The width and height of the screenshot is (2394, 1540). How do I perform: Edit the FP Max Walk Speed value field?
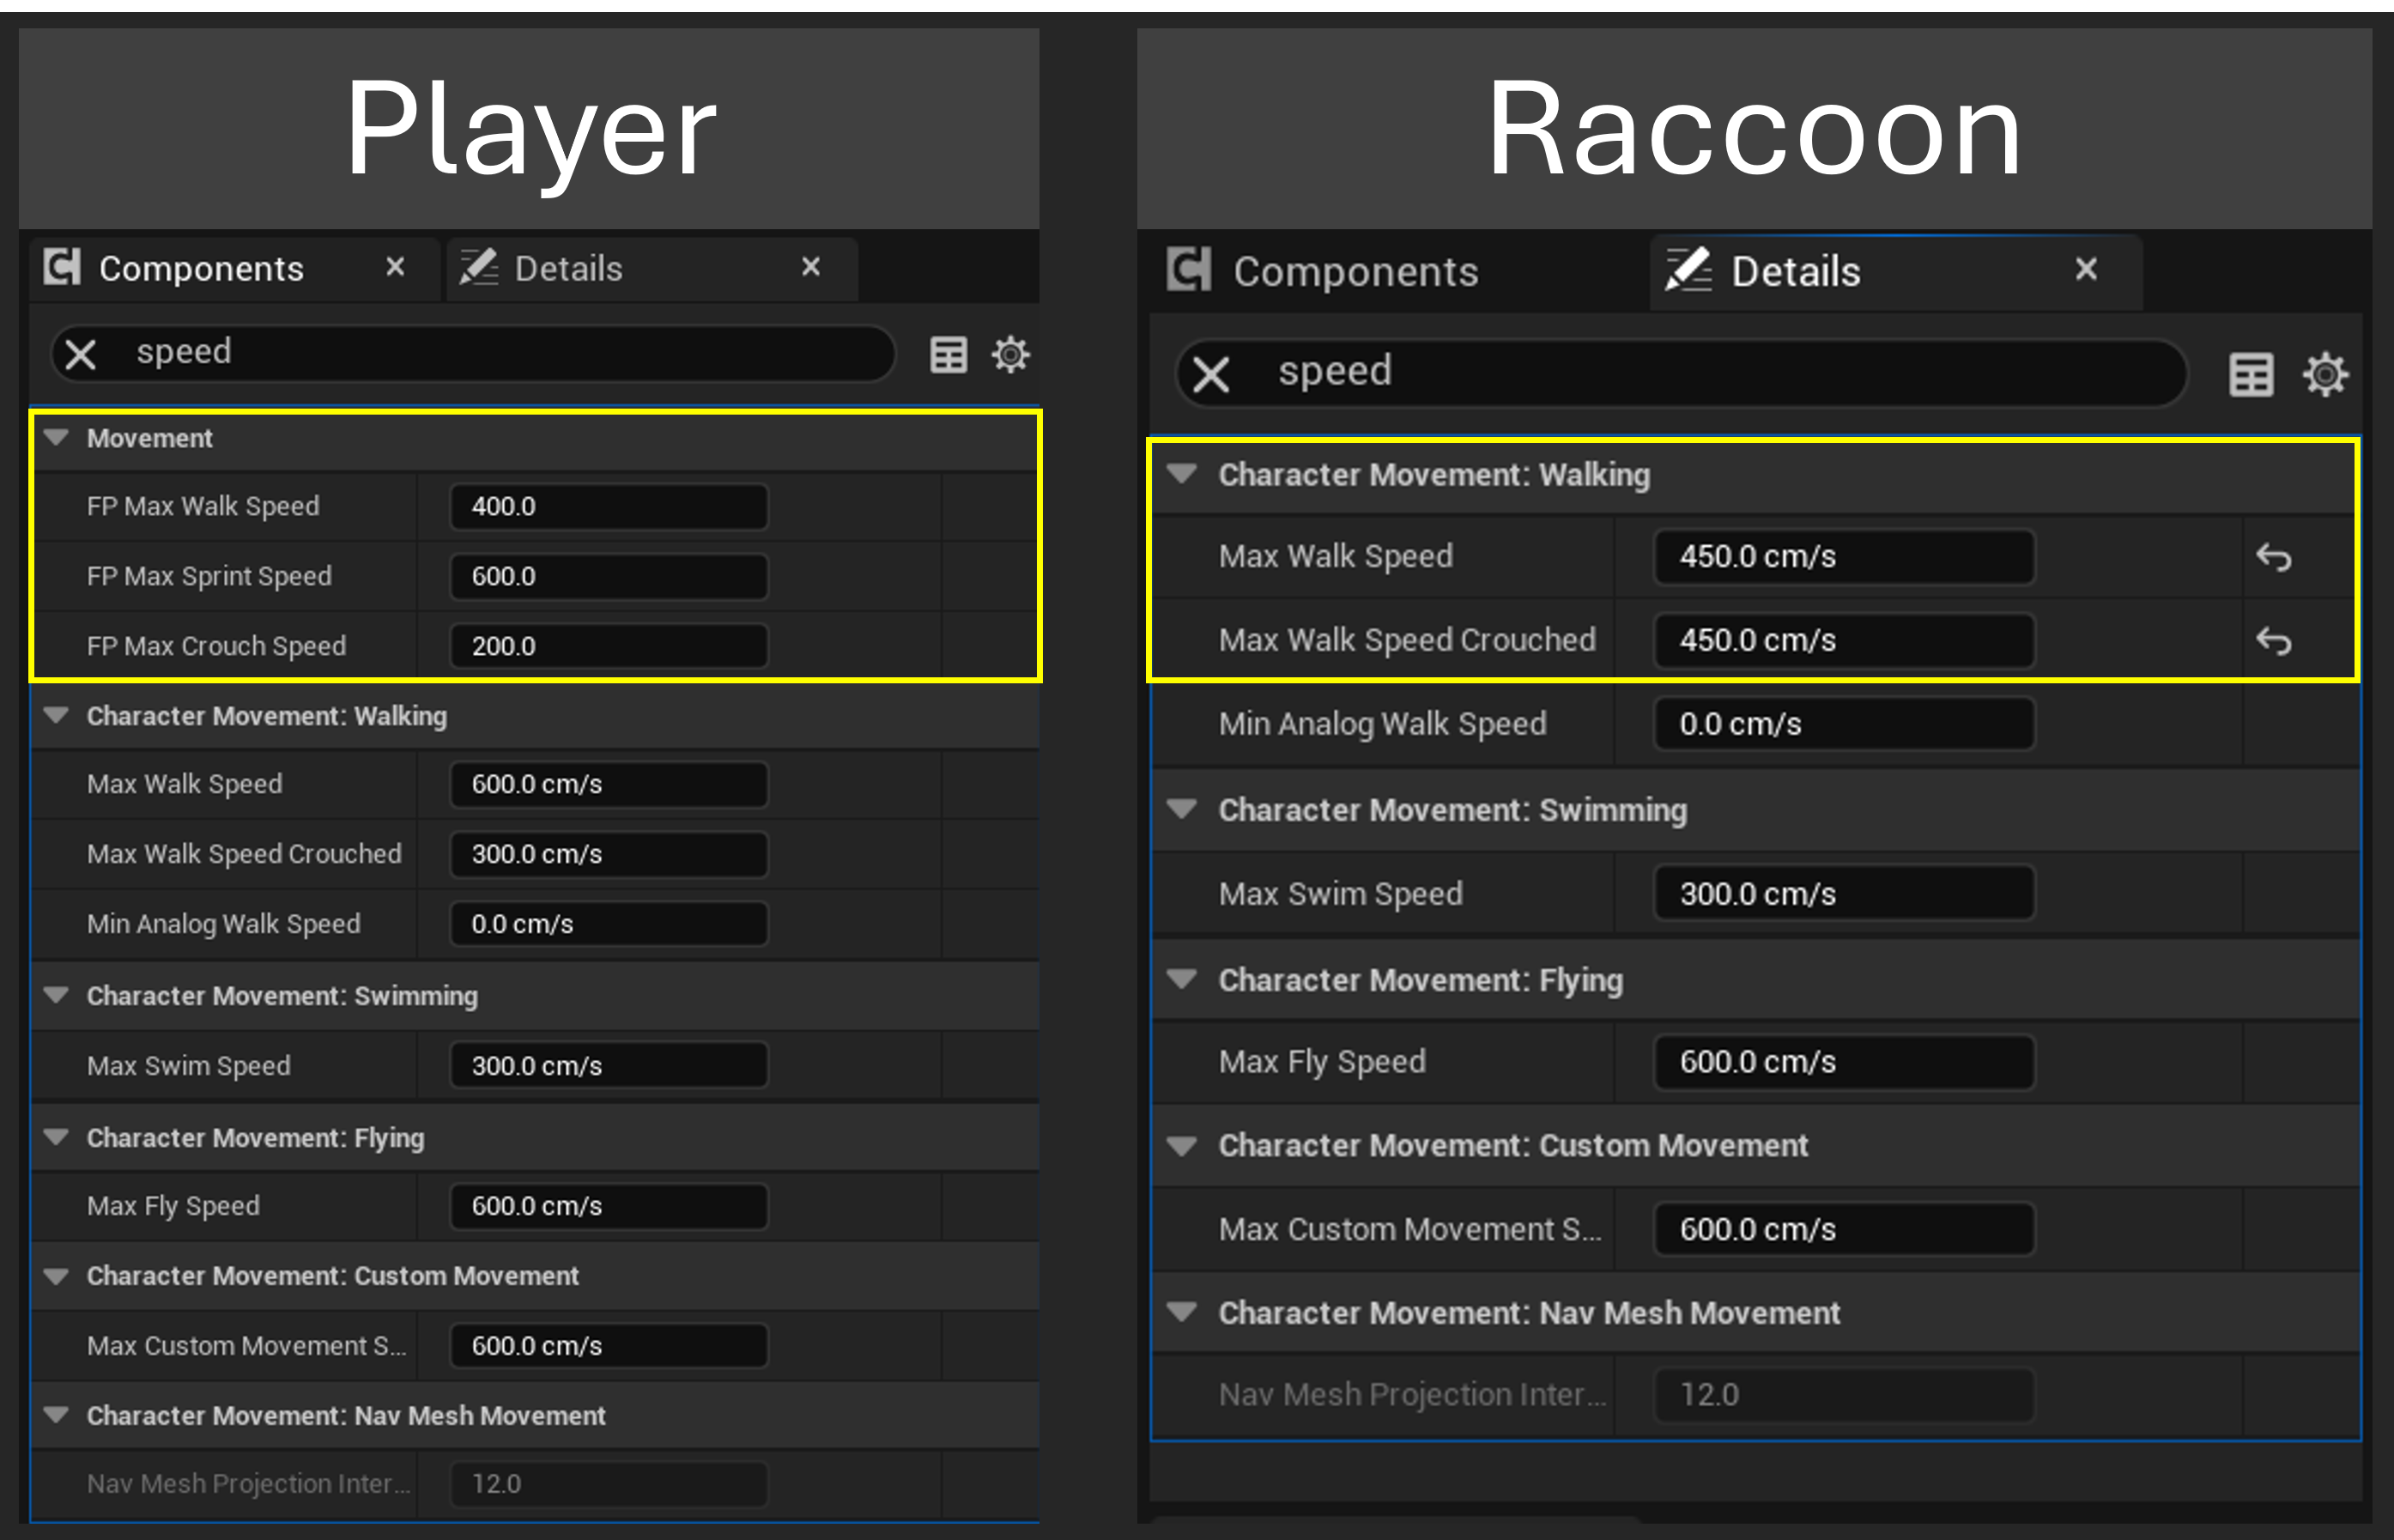(606, 507)
